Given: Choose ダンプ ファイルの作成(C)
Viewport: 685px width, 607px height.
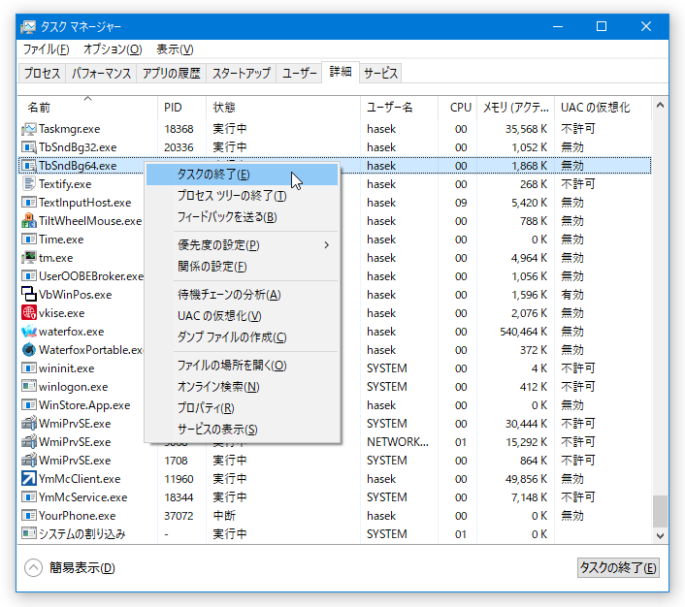Looking at the screenshot, I should point(242,337).
